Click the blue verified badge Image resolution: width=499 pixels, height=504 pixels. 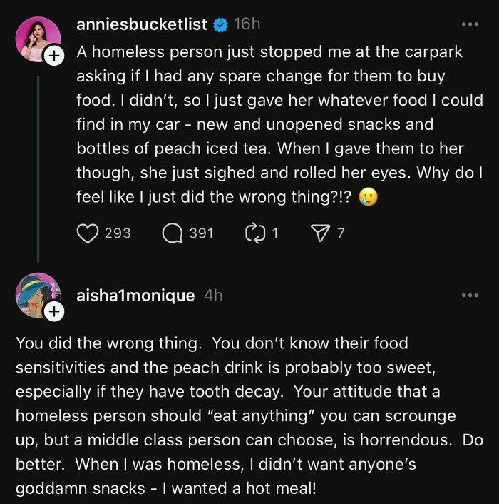(220, 25)
